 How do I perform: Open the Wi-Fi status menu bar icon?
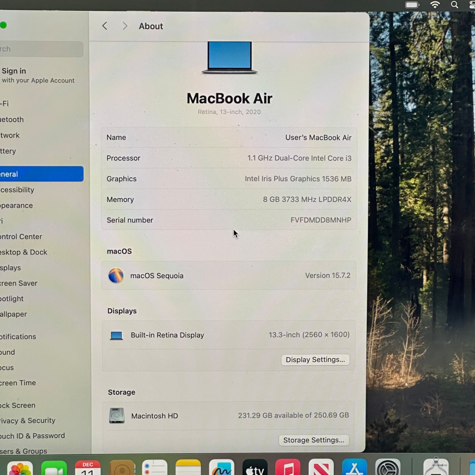click(x=435, y=5)
